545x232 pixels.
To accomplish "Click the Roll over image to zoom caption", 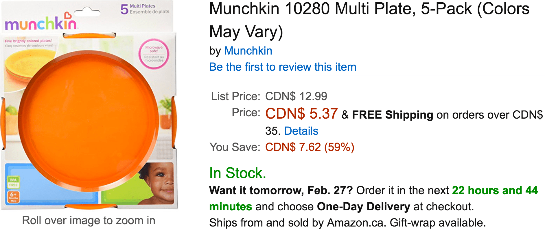I will [x=89, y=220].
